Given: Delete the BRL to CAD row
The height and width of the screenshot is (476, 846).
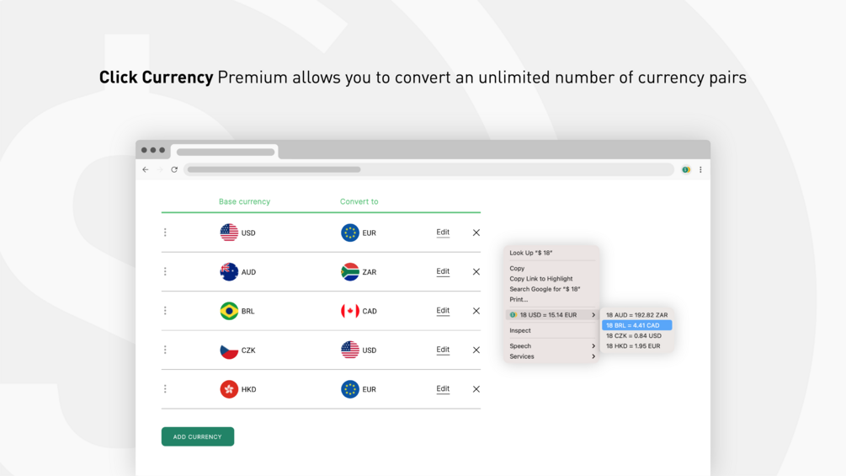Looking at the screenshot, I should pyautogui.click(x=476, y=311).
